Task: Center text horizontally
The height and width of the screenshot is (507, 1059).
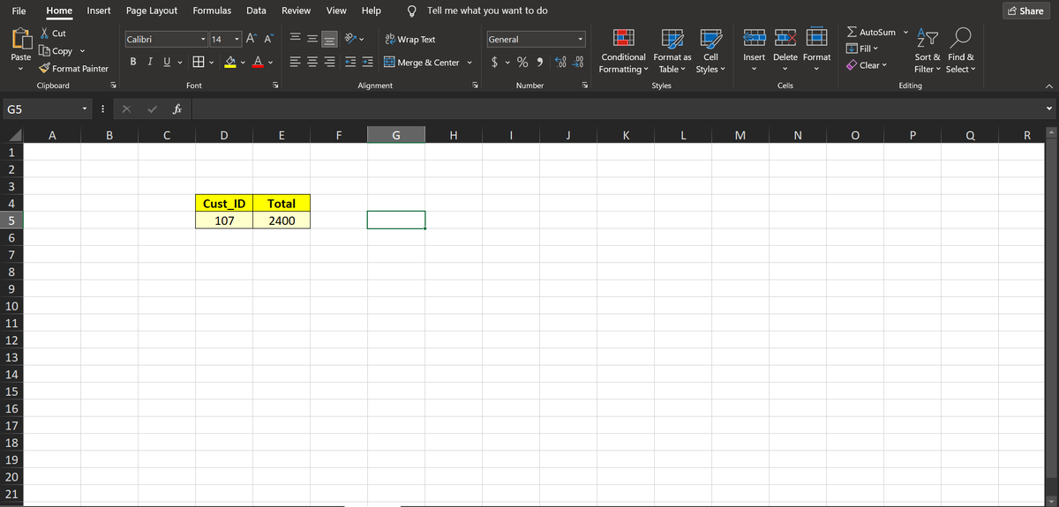Action: click(x=311, y=63)
